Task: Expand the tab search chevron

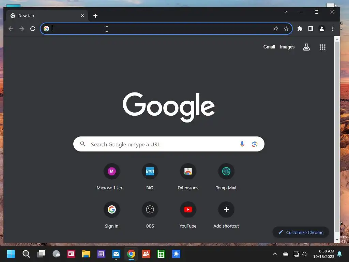Action: pyautogui.click(x=285, y=12)
